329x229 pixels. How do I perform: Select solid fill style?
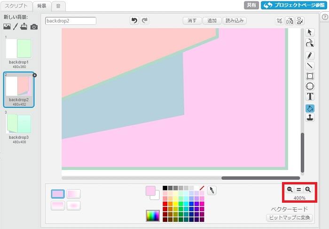coord(58,194)
